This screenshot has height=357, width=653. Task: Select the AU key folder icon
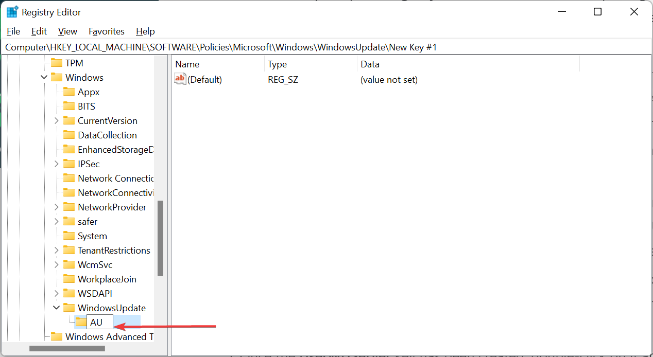tap(81, 323)
